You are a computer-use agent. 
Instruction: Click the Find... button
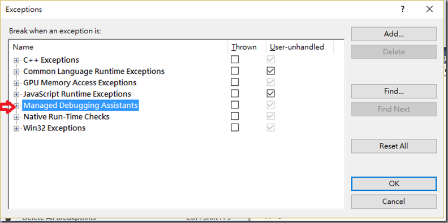click(394, 91)
